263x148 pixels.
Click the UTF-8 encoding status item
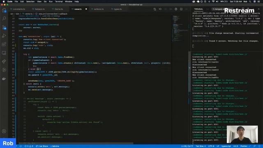(211, 146)
